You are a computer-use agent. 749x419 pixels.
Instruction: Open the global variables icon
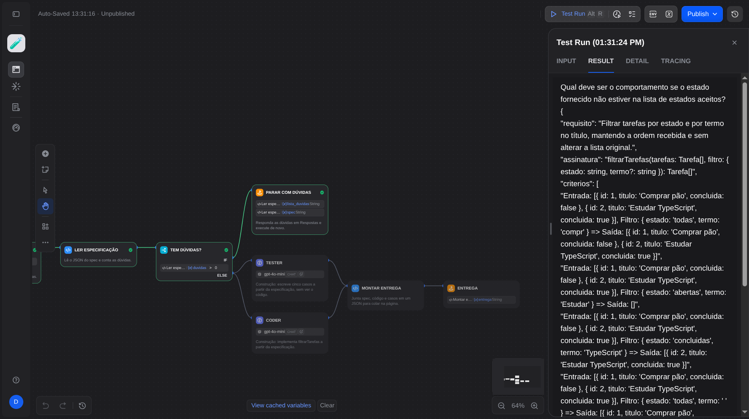[x=669, y=14]
